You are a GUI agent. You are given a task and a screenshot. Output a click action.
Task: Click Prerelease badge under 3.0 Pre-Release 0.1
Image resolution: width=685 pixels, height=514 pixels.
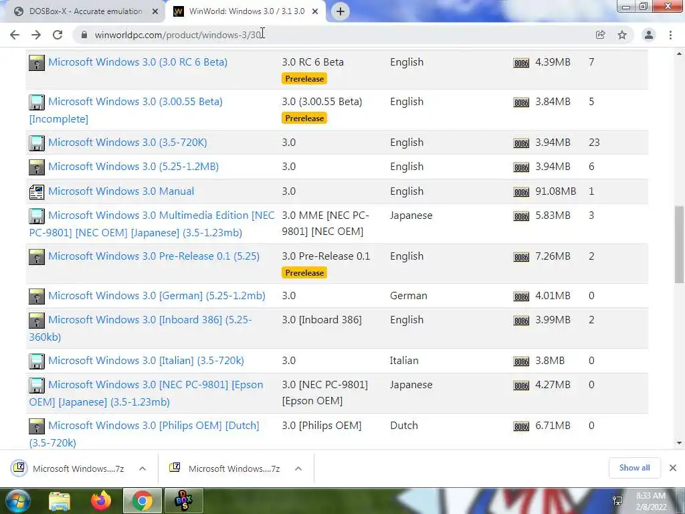pos(304,273)
